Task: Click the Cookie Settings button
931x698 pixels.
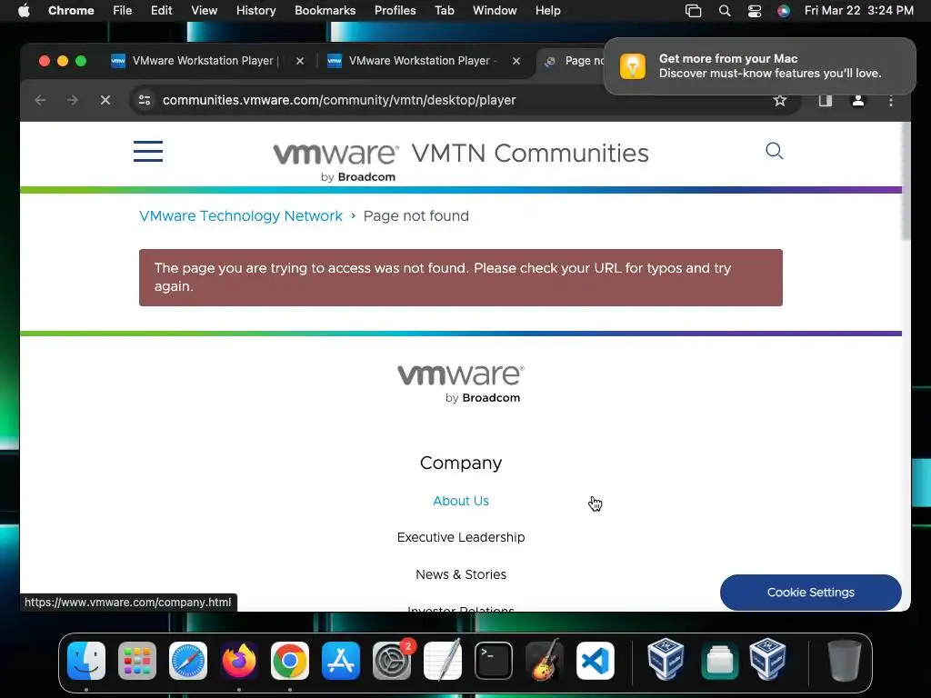Action: (810, 593)
